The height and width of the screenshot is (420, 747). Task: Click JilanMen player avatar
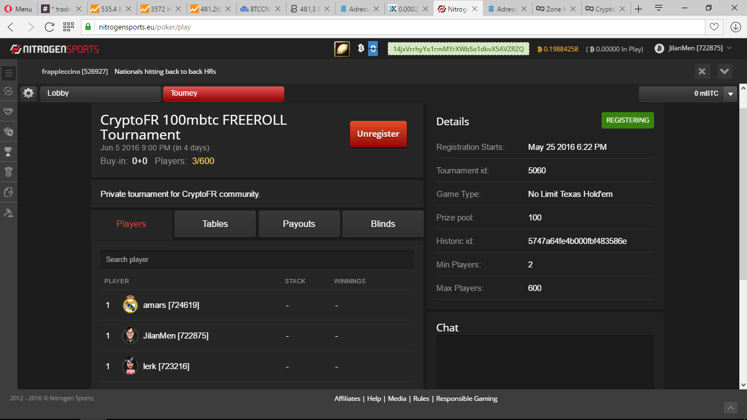(130, 335)
